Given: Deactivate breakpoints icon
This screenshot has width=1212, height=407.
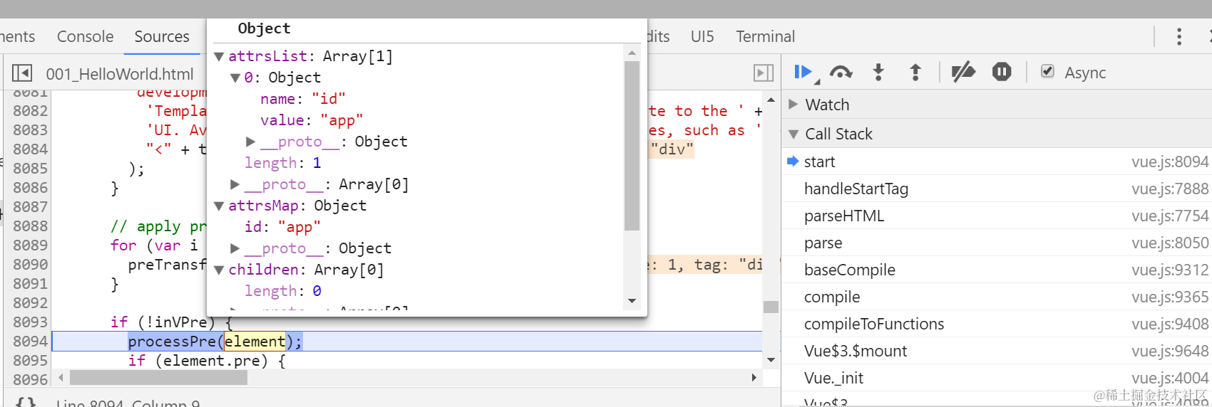Looking at the screenshot, I should 963,72.
